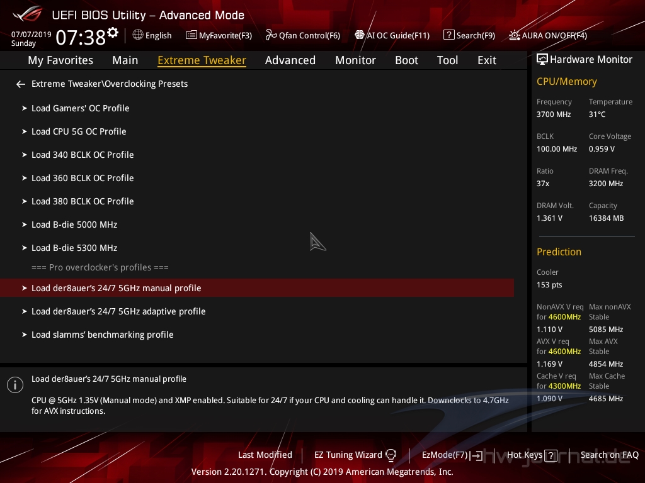Go to the Monitor tab
This screenshot has height=483, width=645.
(355, 60)
